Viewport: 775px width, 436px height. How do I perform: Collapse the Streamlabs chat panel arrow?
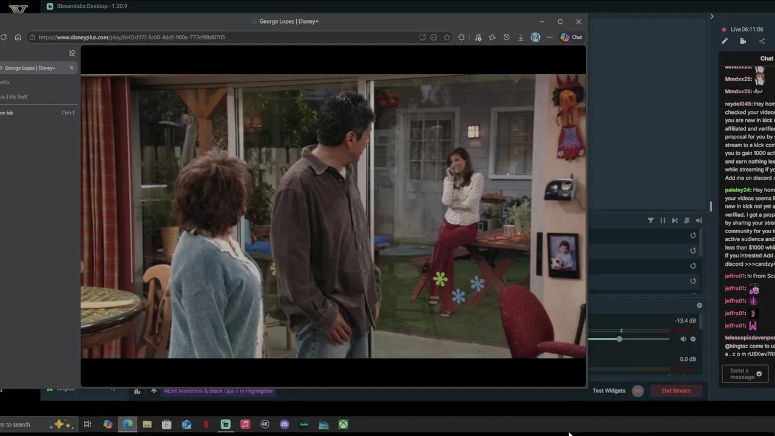pos(712,16)
